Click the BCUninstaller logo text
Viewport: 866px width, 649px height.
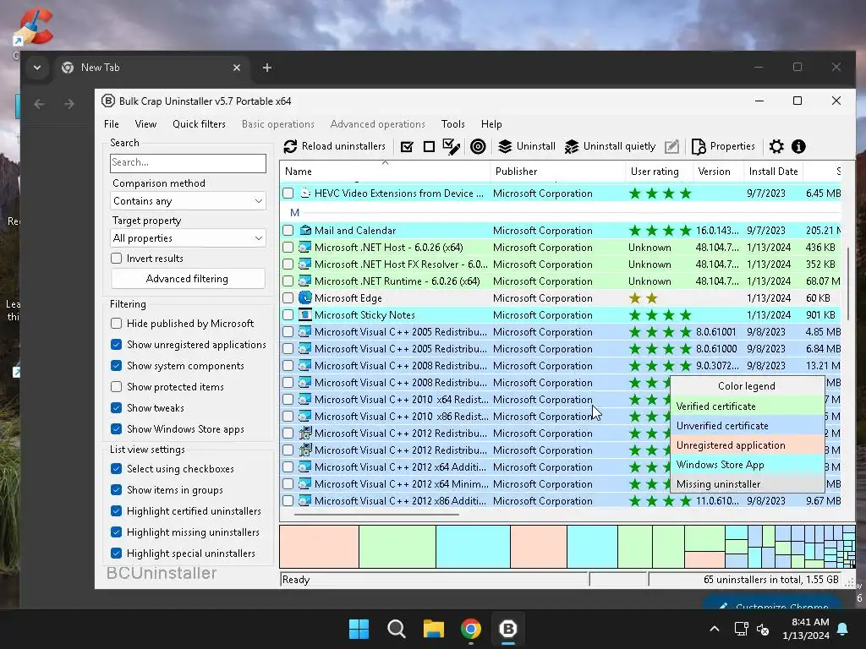click(162, 573)
